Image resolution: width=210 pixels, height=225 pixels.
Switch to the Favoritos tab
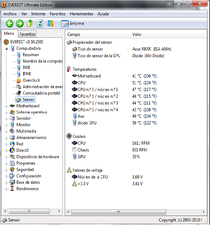[x=27, y=34]
